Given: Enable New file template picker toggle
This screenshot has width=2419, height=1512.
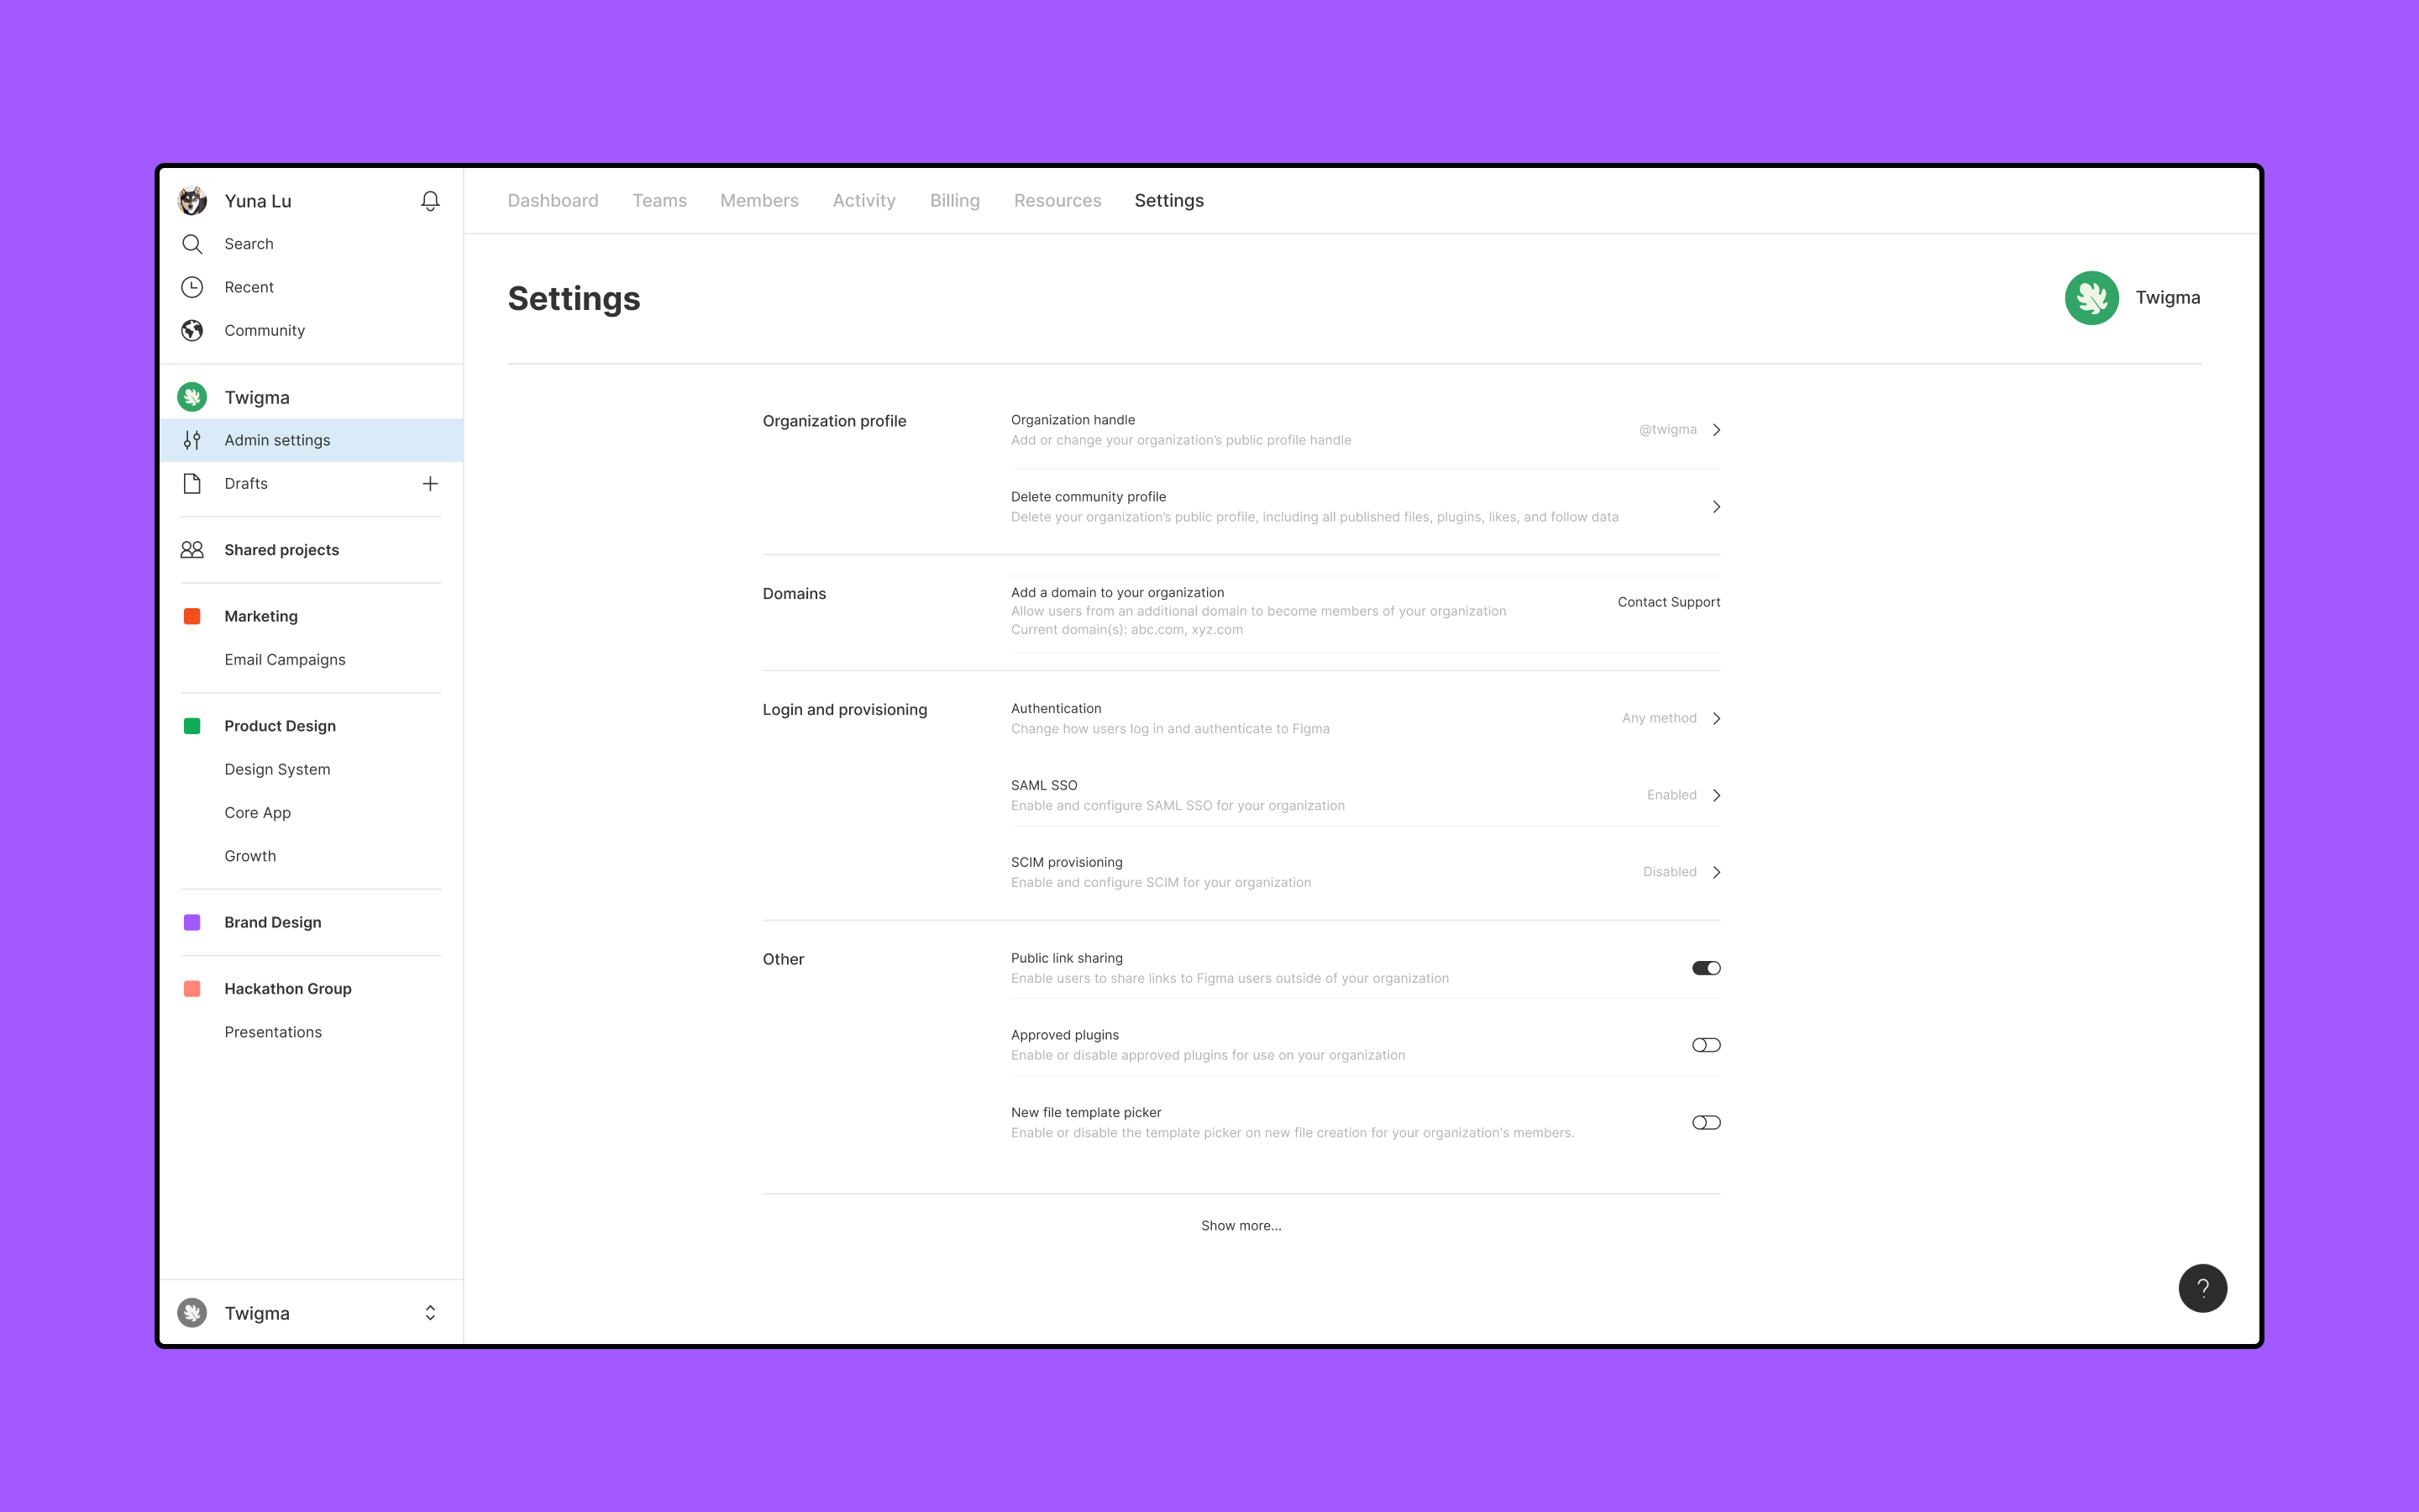Looking at the screenshot, I should pos(1705,1121).
